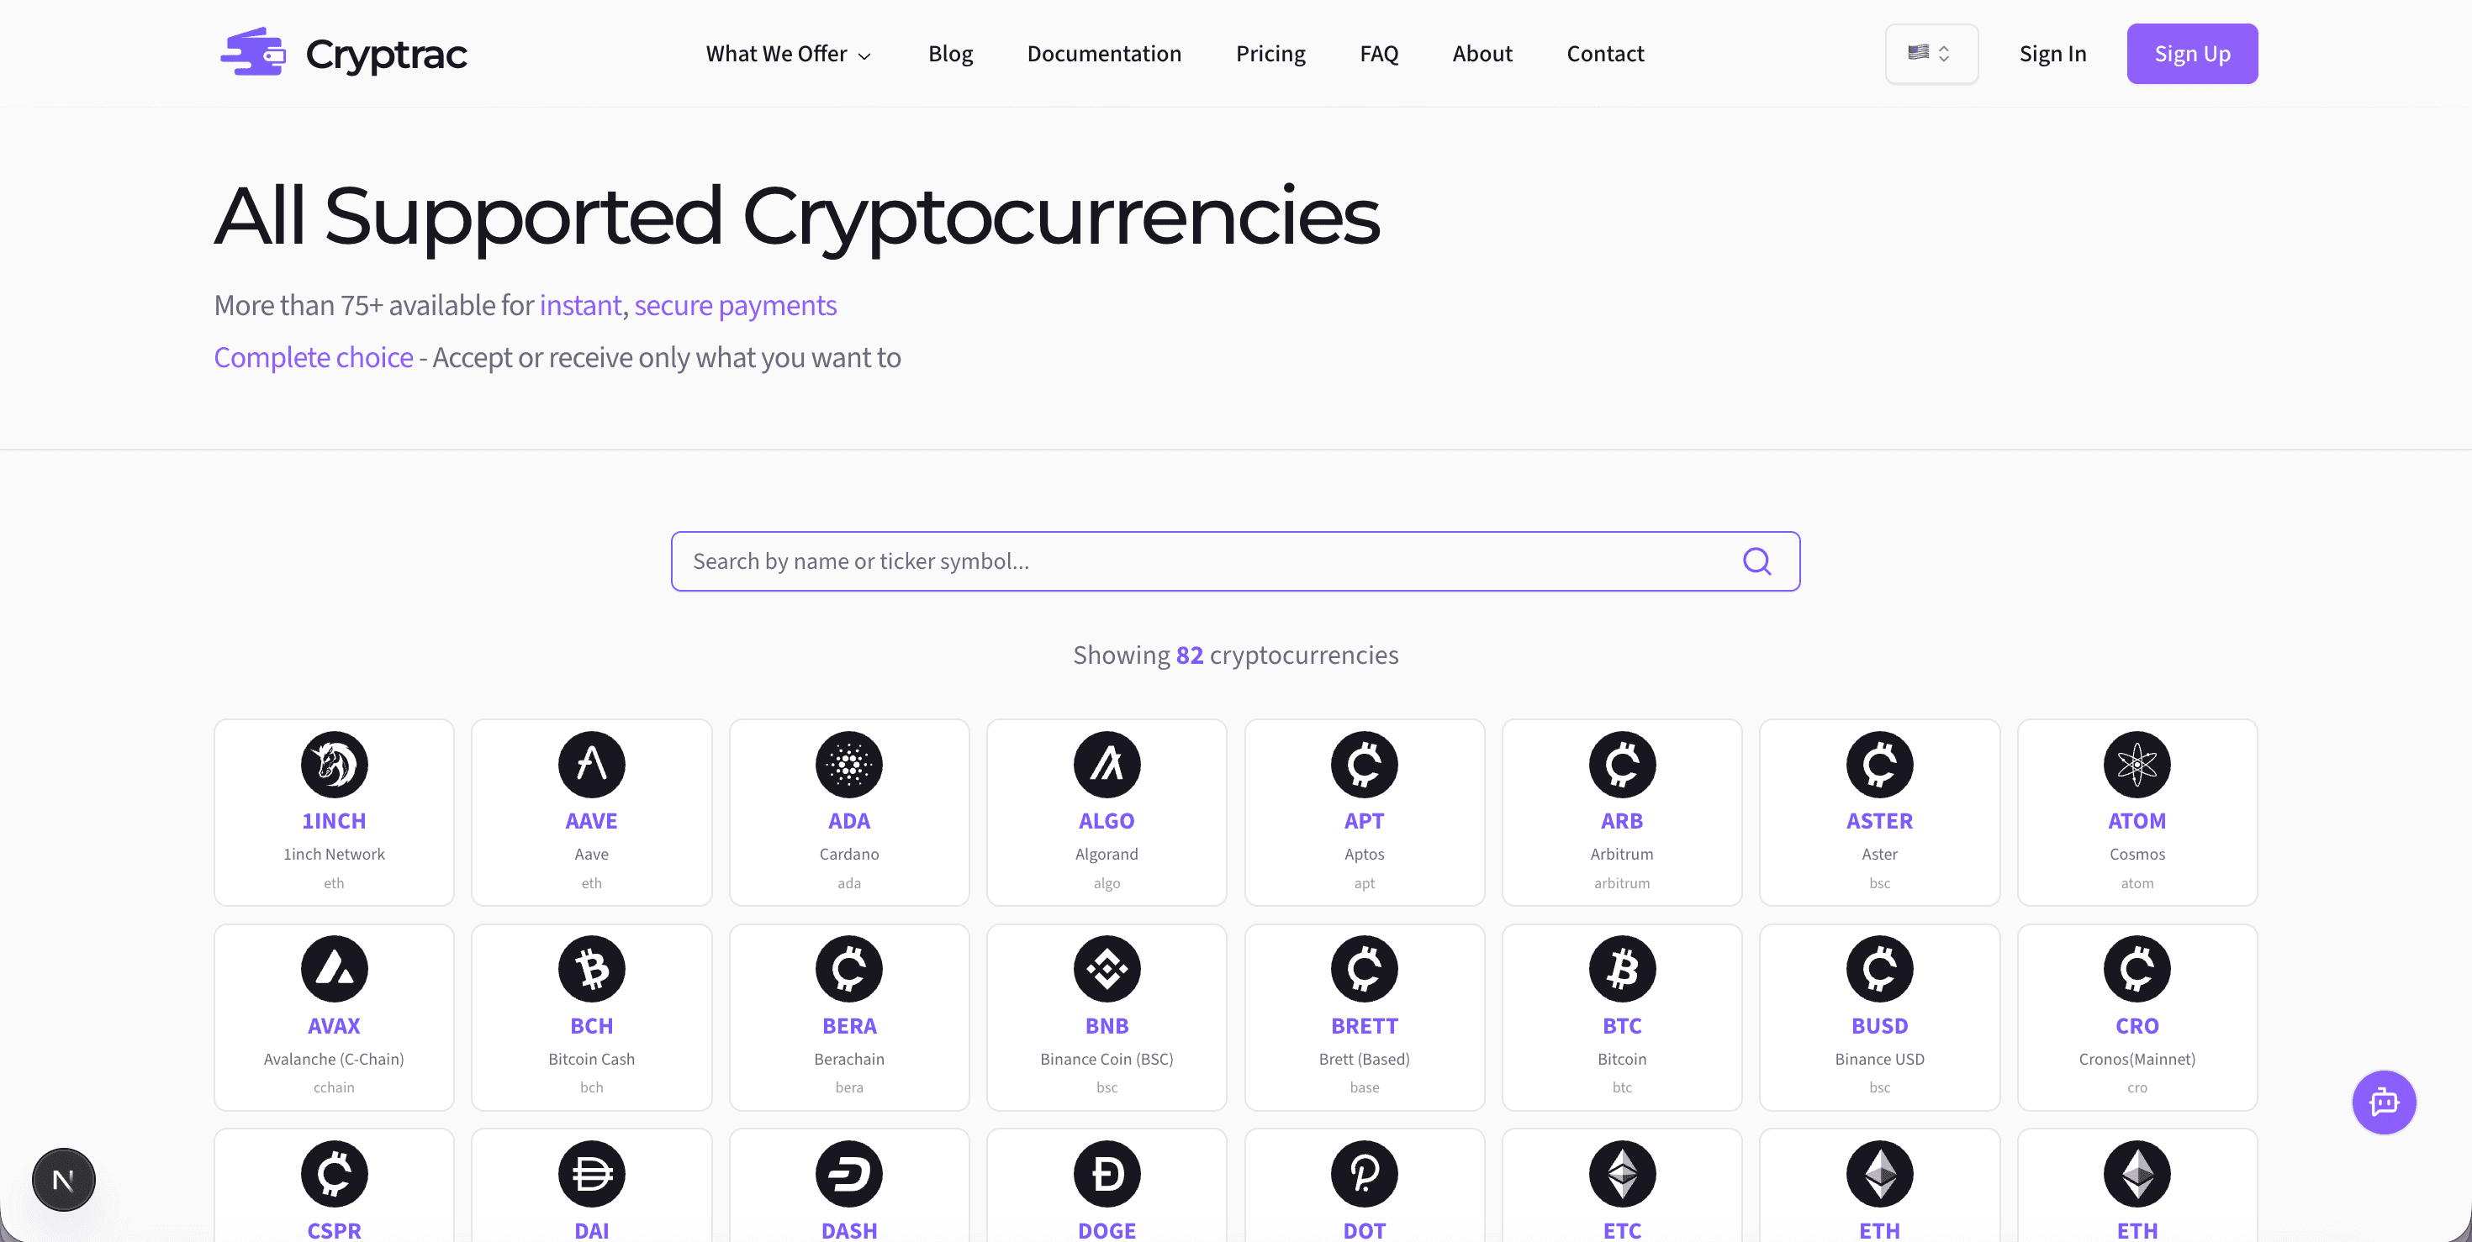
Task: Click the Dash (DASH) coin icon
Action: click(848, 1173)
